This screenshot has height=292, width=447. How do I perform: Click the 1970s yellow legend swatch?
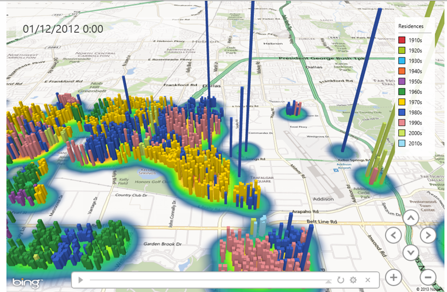coord(402,102)
